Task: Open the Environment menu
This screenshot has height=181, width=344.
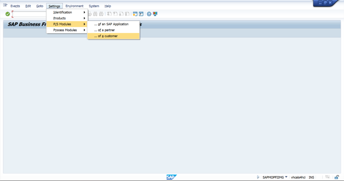Action: tap(74, 6)
